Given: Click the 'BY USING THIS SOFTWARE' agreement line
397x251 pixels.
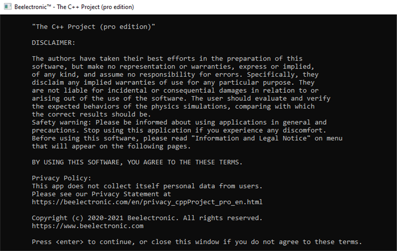Looking at the screenshot, I should point(136,162).
